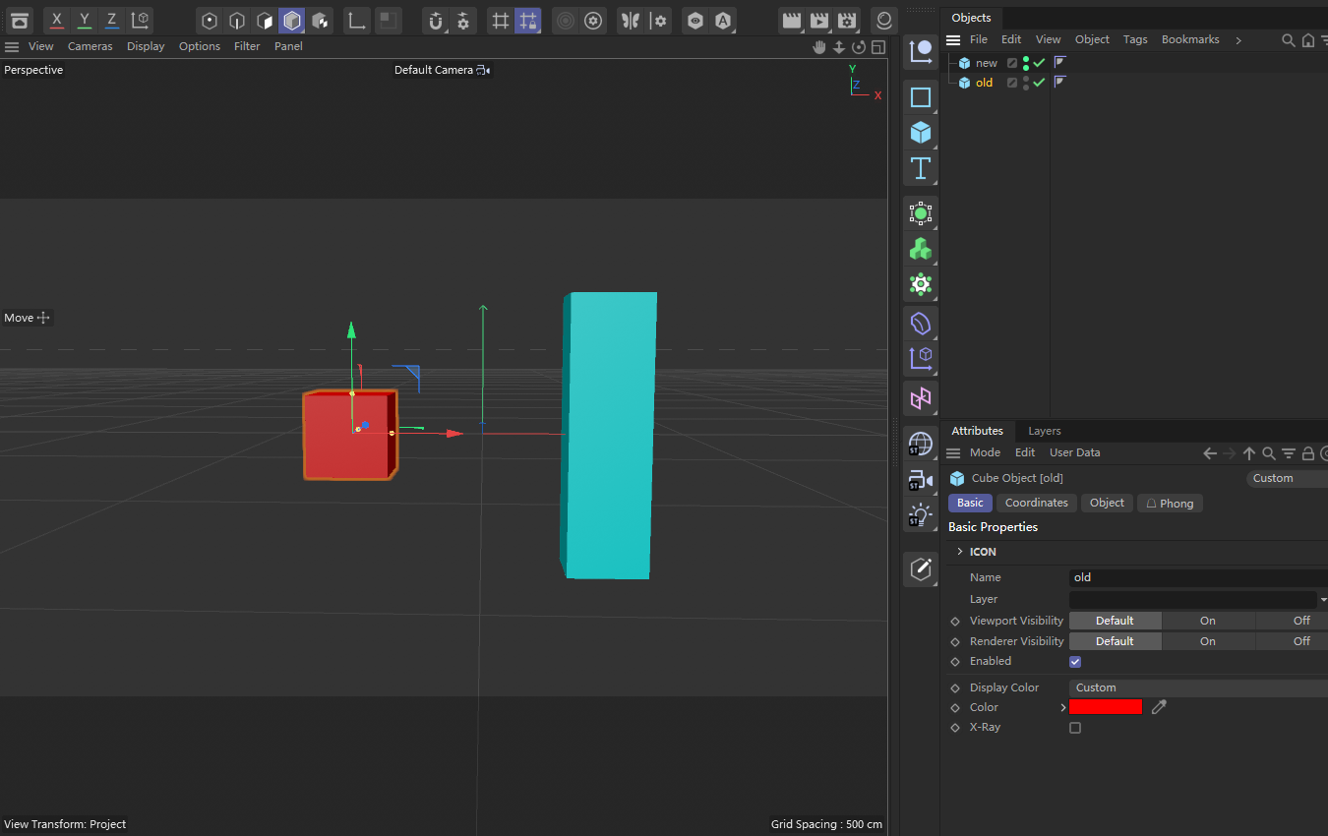Toggle symmetry butterfly icon

pos(631,21)
